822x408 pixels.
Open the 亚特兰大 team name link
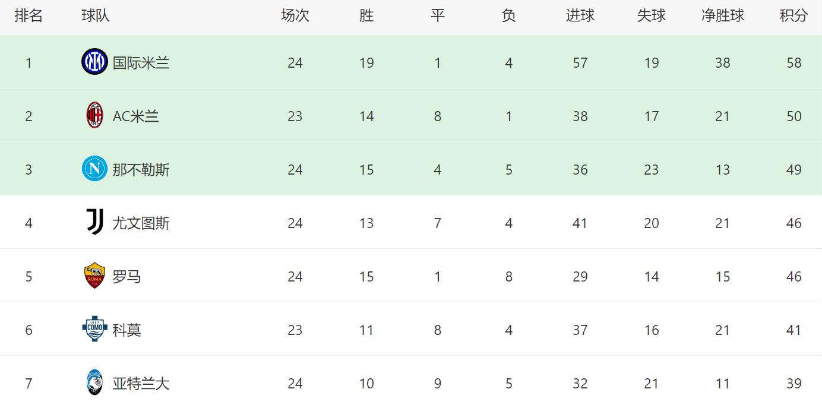tap(141, 383)
